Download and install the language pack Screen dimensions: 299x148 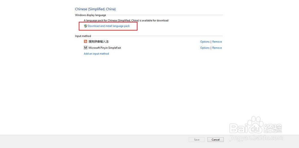(x=109, y=26)
